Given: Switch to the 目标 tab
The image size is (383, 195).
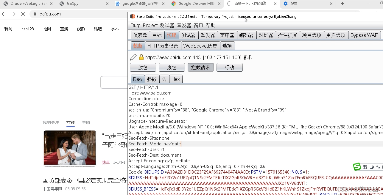Looking at the screenshot, I should (157, 35).
